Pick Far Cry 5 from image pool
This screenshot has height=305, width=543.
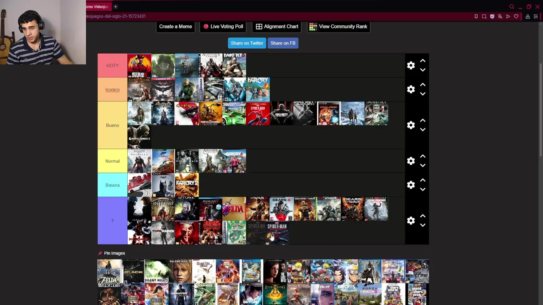(x=346, y=294)
